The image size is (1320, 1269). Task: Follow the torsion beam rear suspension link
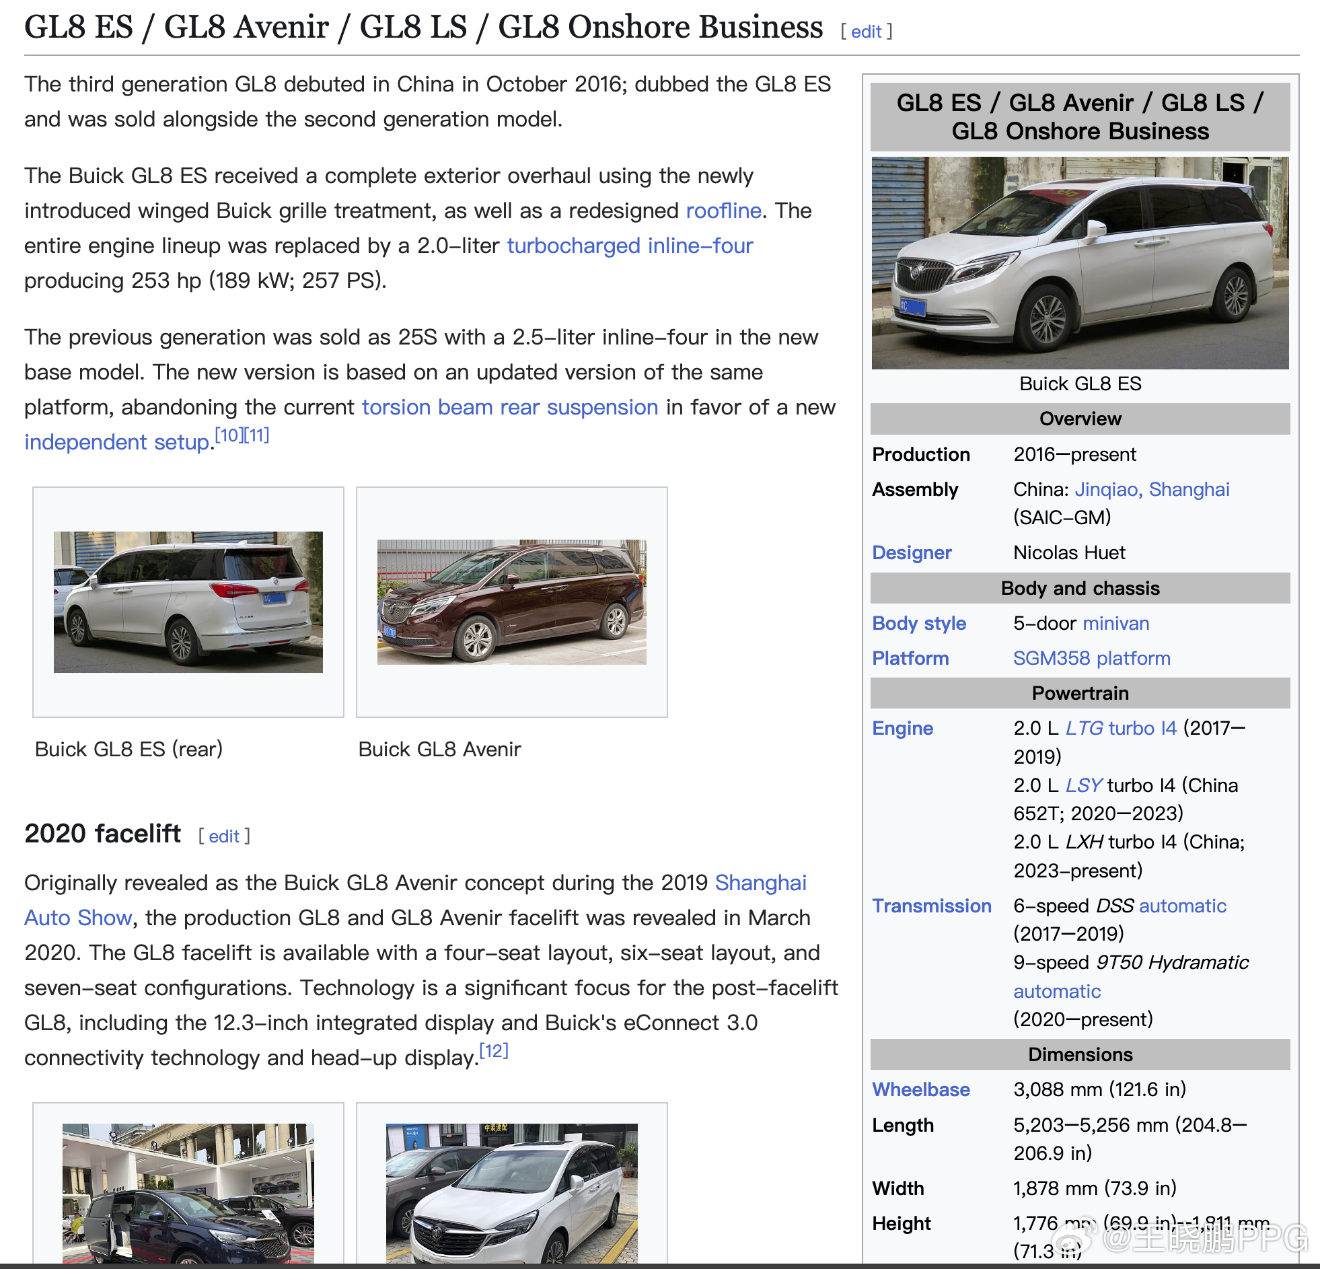click(510, 408)
